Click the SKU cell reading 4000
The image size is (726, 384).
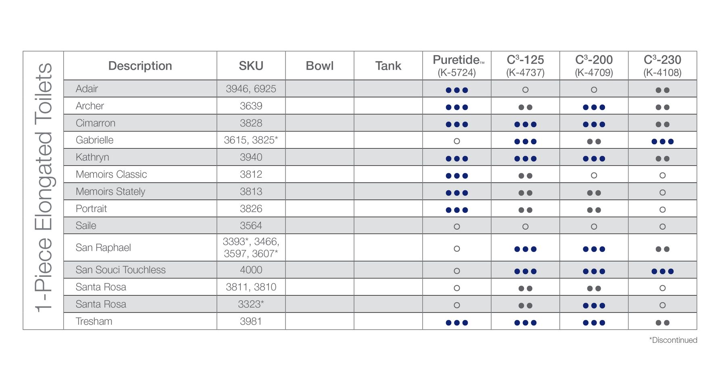tap(251, 270)
